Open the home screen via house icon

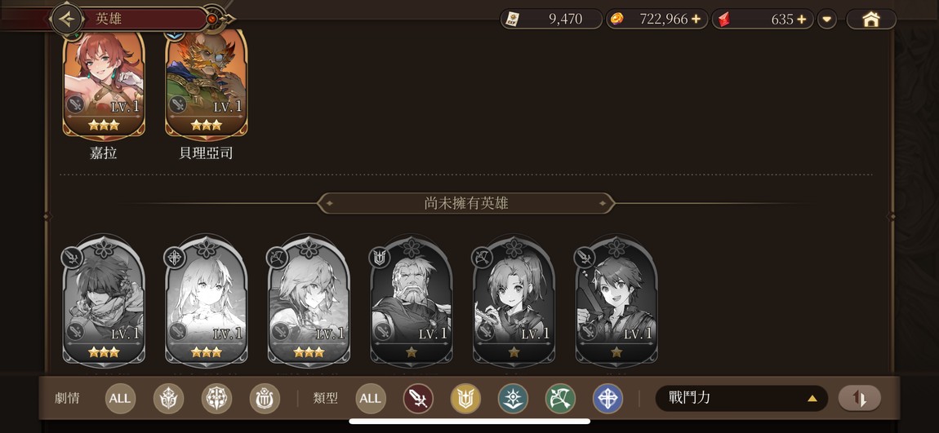click(x=870, y=19)
